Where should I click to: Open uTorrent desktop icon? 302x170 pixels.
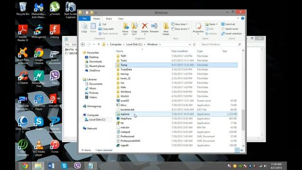pos(55,8)
